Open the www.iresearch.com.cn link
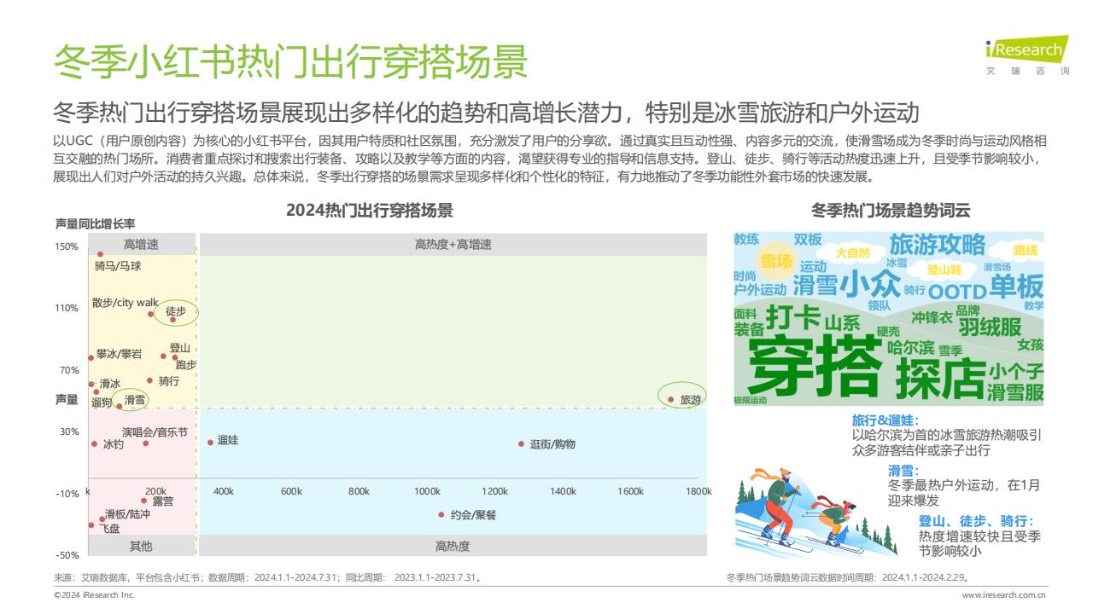1093x614 pixels. tap(1003, 594)
